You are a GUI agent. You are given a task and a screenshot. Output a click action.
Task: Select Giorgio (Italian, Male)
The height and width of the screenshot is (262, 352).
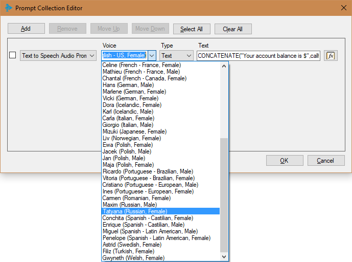tap(161, 125)
